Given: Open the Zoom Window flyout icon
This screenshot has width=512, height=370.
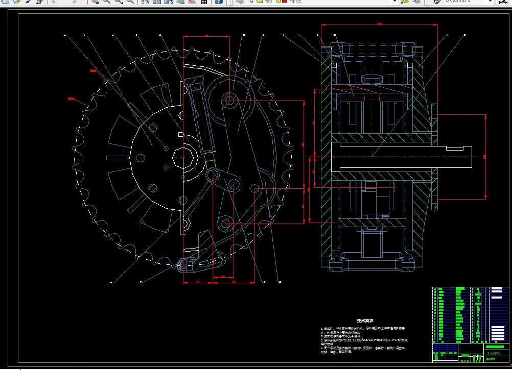Looking at the screenshot, I should [119, 2].
